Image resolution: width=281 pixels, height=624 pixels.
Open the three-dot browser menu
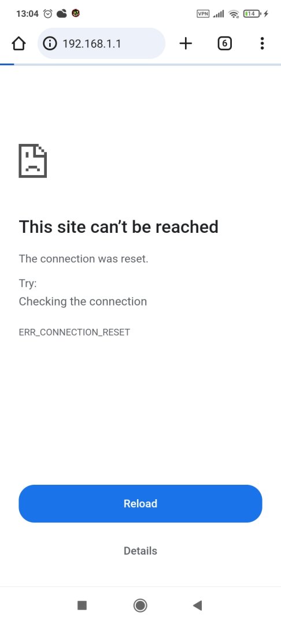(x=262, y=43)
